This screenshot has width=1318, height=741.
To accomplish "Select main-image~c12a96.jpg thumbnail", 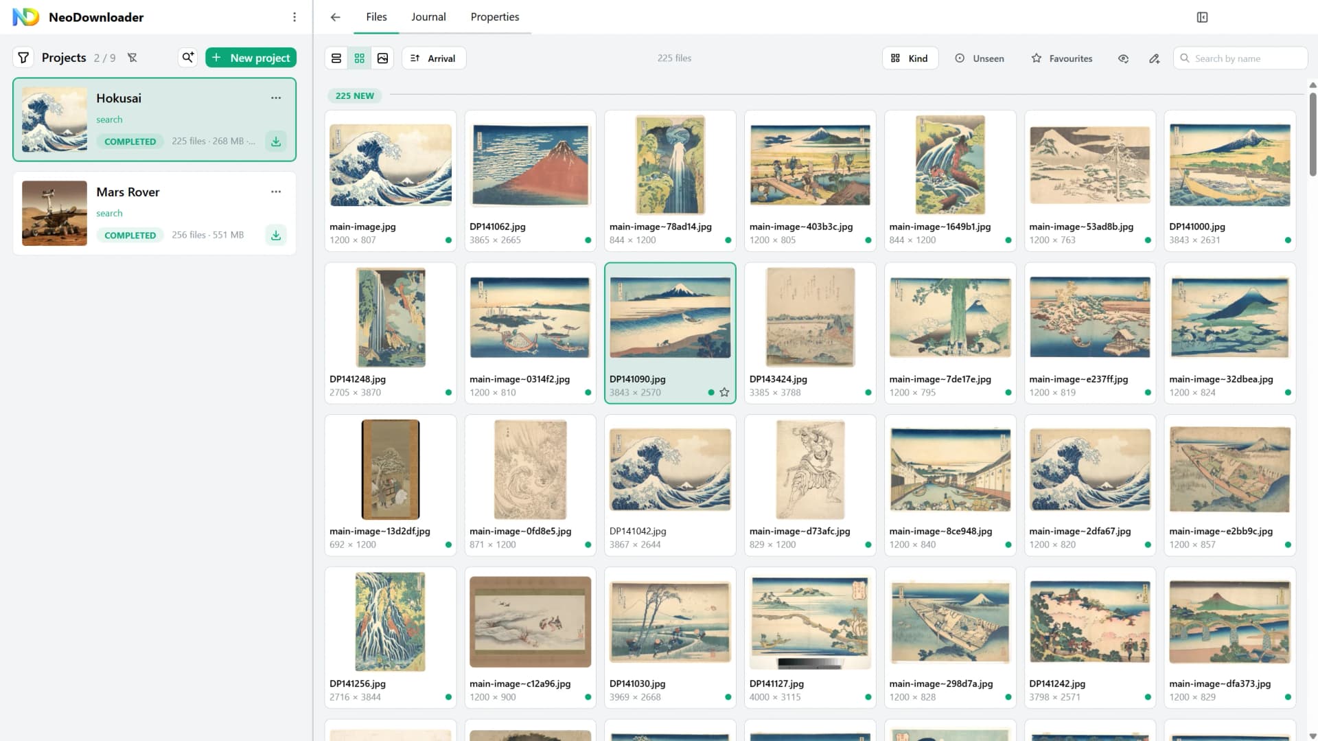I will click(x=531, y=622).
